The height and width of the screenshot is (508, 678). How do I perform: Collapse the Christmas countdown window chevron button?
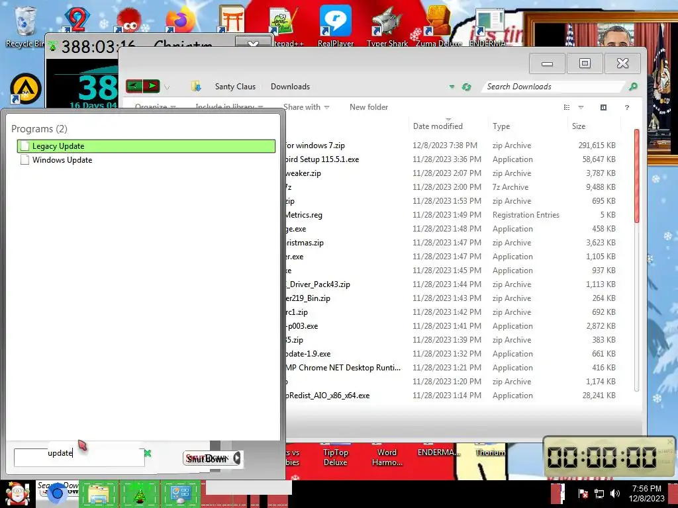[x=253, y=42]
